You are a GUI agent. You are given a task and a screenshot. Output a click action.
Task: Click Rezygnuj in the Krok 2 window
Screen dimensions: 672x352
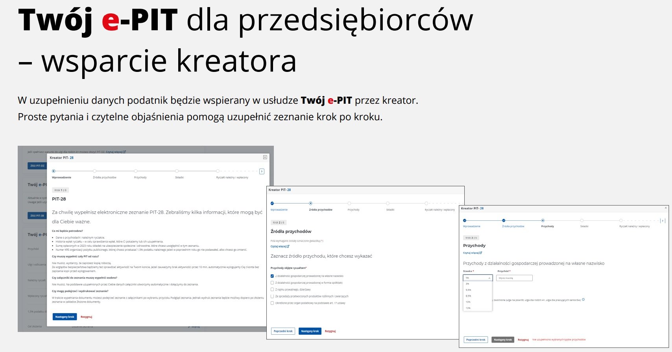330,331
